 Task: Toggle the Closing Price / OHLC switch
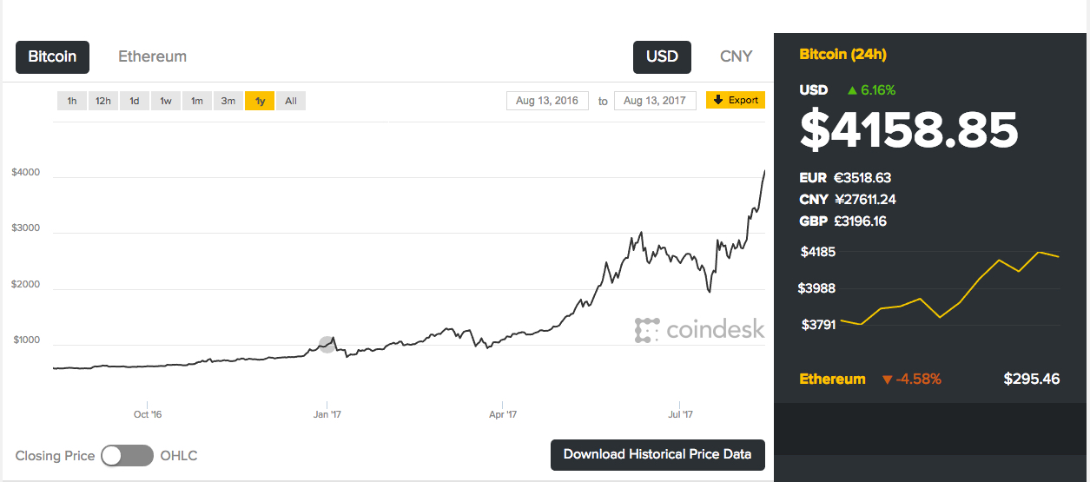(127, 455)
